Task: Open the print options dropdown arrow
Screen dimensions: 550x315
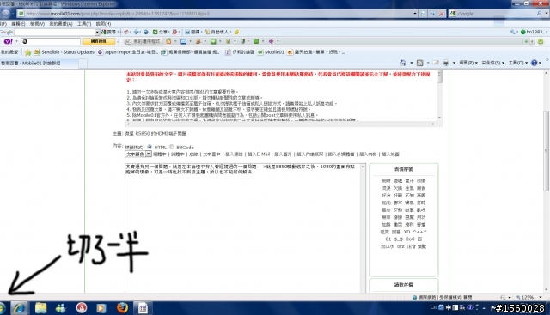Action: (454, 63)
